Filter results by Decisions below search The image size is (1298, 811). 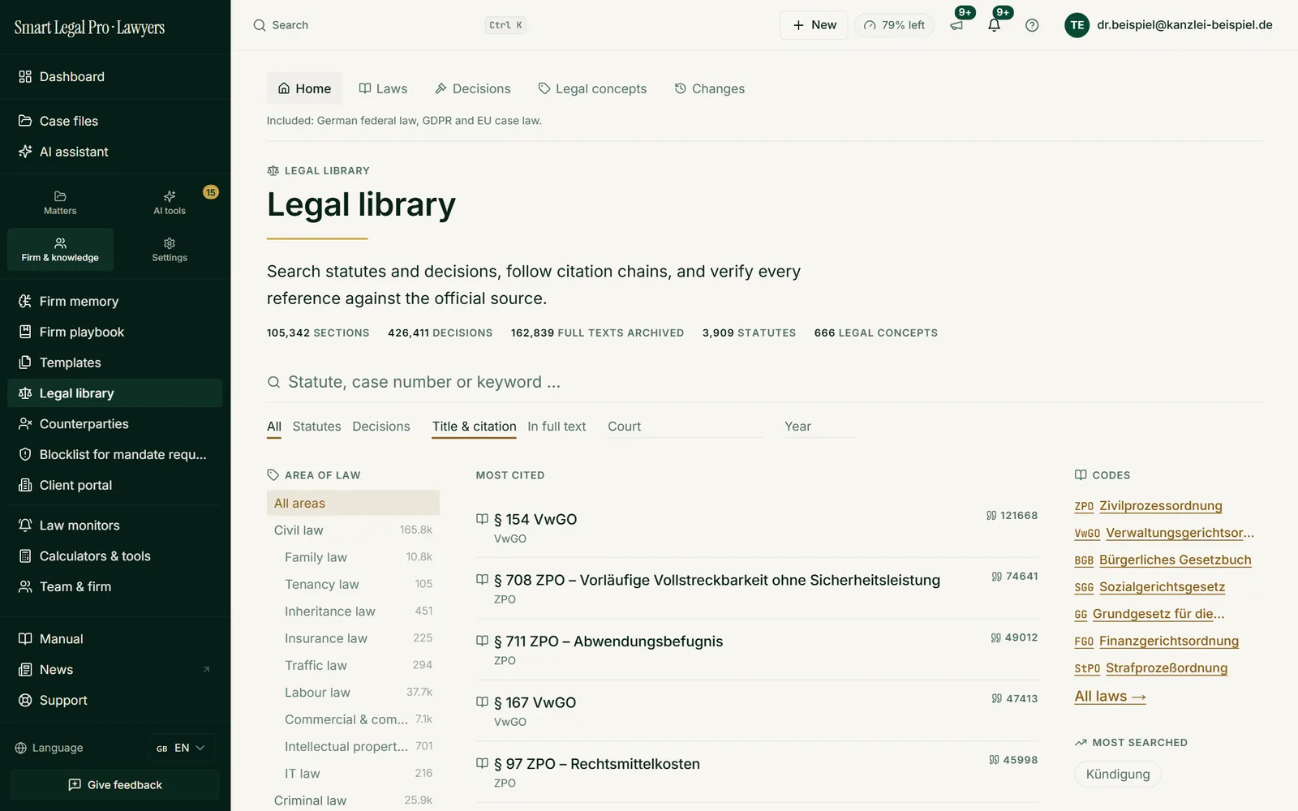[x=381, y=427]
